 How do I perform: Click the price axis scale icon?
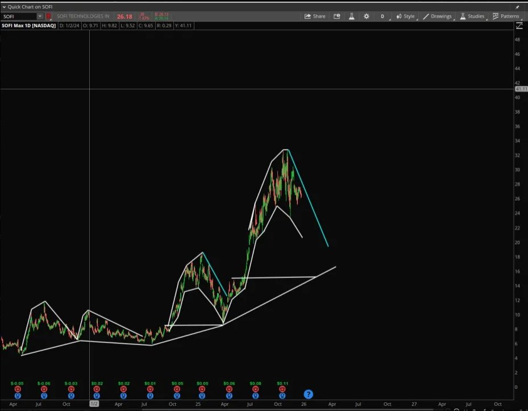(x=519, y=26)
